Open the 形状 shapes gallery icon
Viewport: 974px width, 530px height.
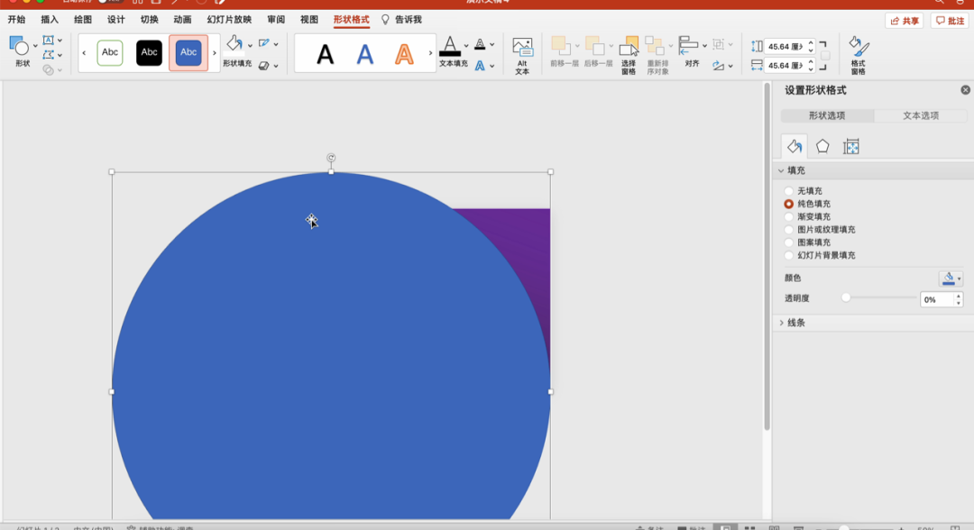coord(19,47)
